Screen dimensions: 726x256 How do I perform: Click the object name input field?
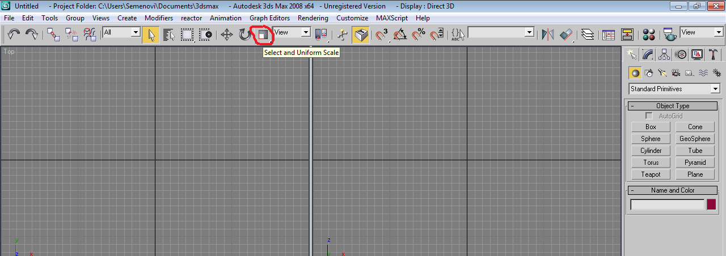click(x=668, y=204)
